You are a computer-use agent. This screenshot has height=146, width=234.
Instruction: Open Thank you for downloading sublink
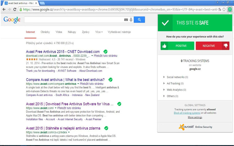40,71
